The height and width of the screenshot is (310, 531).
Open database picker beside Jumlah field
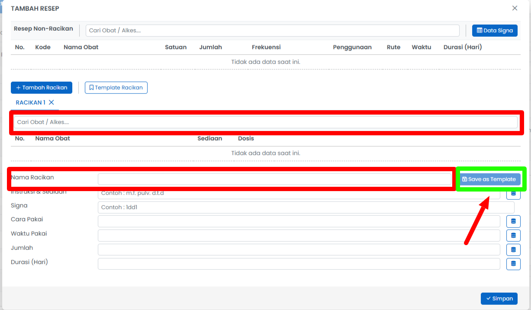click(513, 250)
